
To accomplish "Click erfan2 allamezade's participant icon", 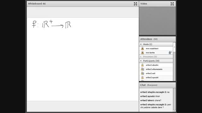I will click(x=142, y=69).
